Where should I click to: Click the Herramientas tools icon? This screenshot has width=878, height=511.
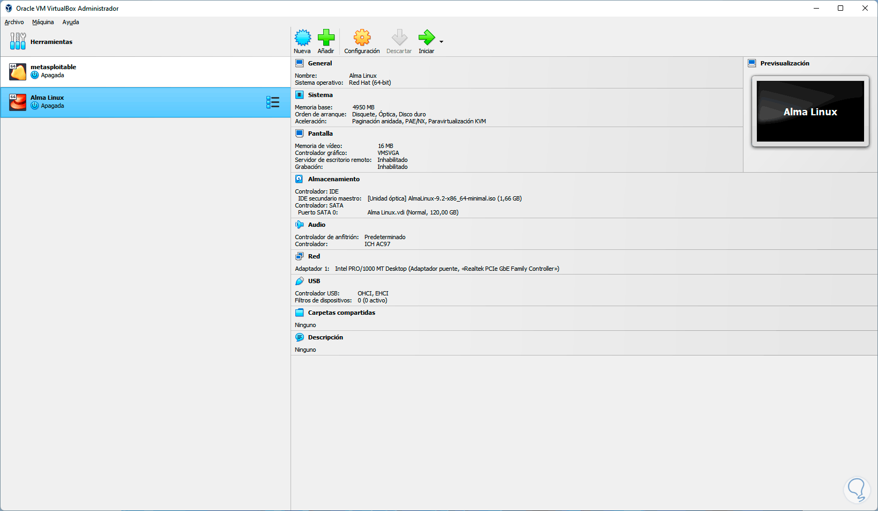pos(18,41)
